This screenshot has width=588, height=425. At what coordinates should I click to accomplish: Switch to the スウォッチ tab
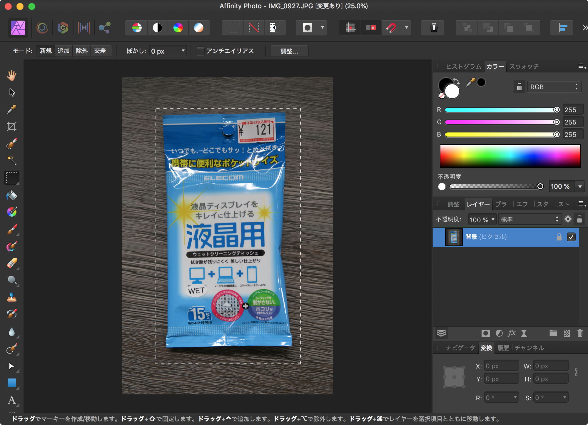(x=524, y=67)
